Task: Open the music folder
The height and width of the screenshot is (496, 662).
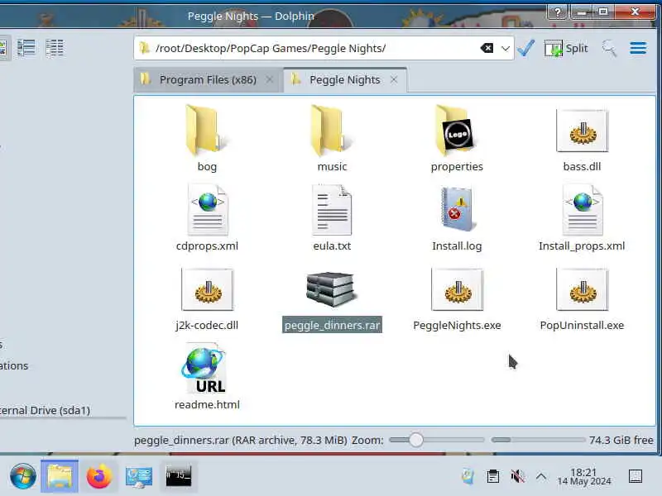Action: (x=332, y=129)
